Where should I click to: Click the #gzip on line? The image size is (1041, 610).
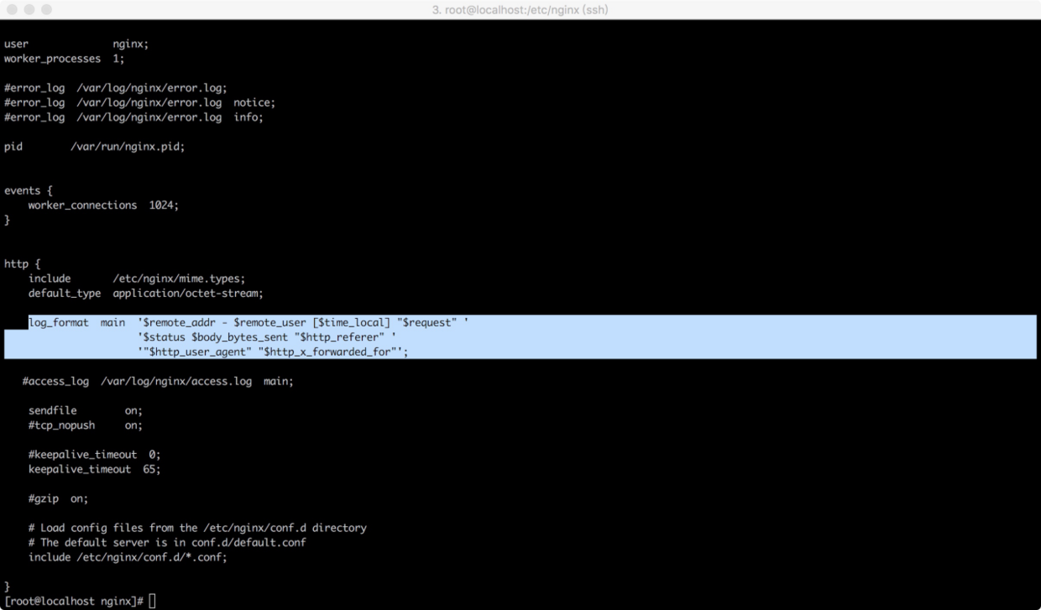58,498
